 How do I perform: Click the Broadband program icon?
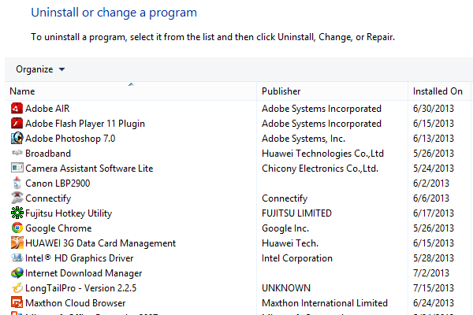click(17, 153)
